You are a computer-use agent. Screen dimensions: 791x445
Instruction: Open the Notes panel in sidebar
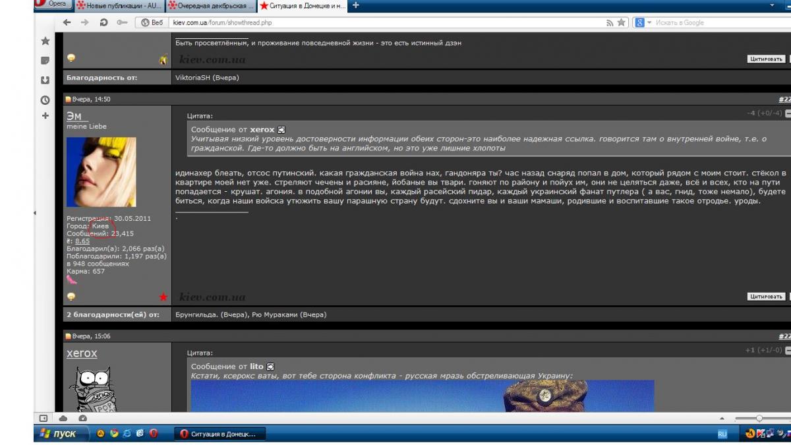[x=45, y=61]
